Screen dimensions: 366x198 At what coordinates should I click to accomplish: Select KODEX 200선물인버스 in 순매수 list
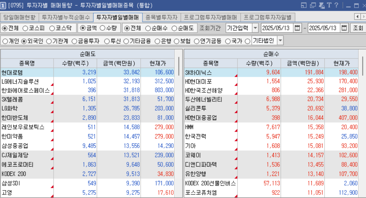click(211, 183)
